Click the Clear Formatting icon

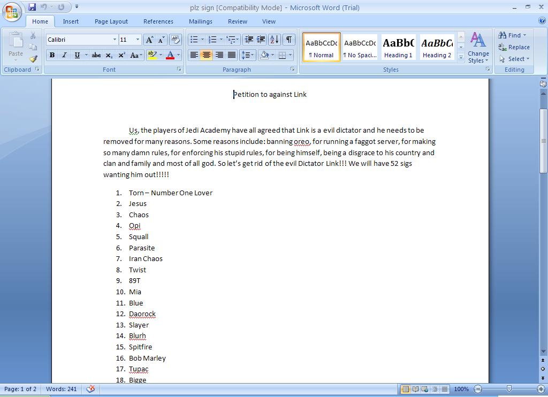(x=176, y=40)
